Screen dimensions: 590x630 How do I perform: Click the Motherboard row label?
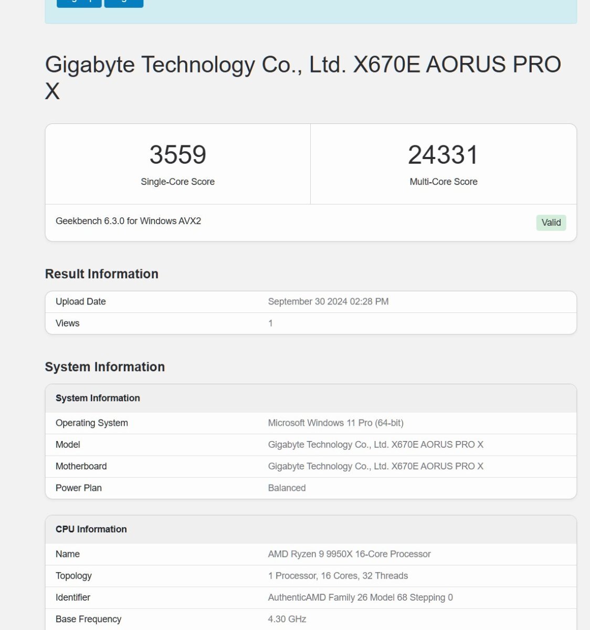[x=81, y=466]
